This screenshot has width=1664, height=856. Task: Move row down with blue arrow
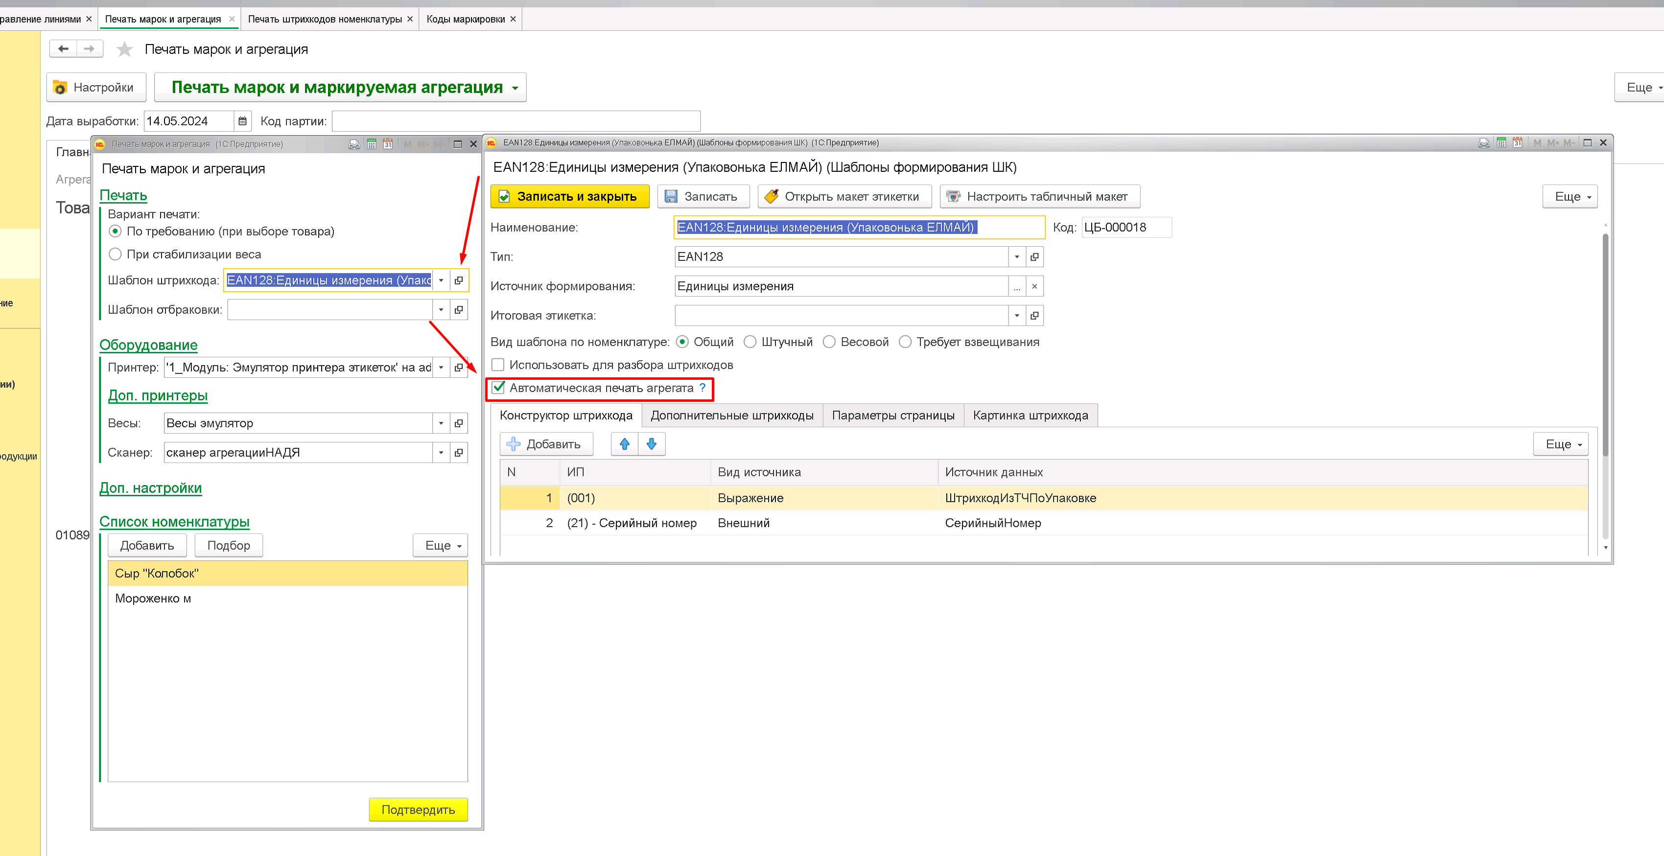(x=651, y=444)
